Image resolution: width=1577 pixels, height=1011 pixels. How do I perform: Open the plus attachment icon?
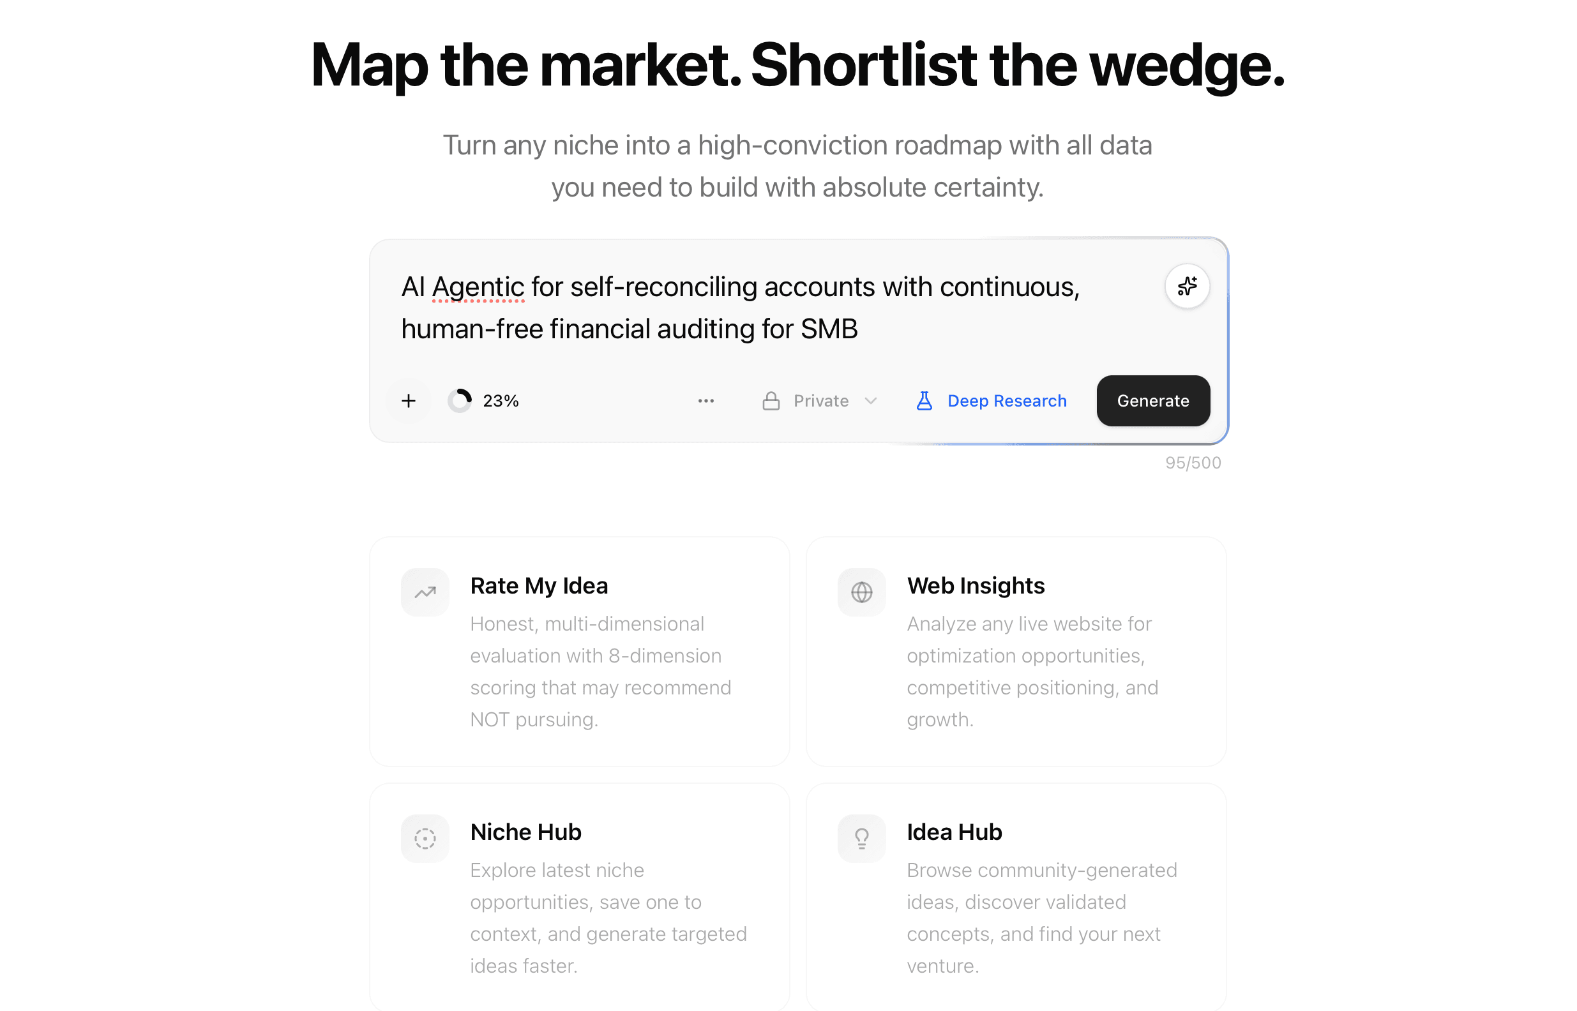point(409,400)
